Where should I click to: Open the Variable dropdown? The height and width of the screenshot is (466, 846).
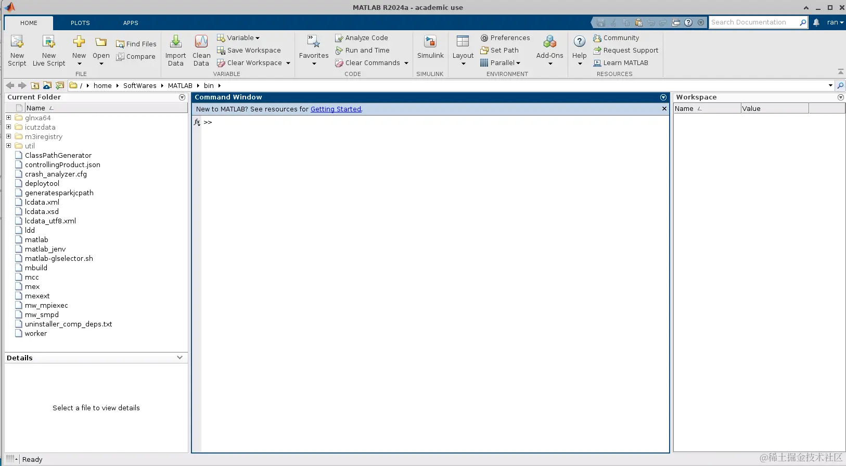(x=238, y=37)
